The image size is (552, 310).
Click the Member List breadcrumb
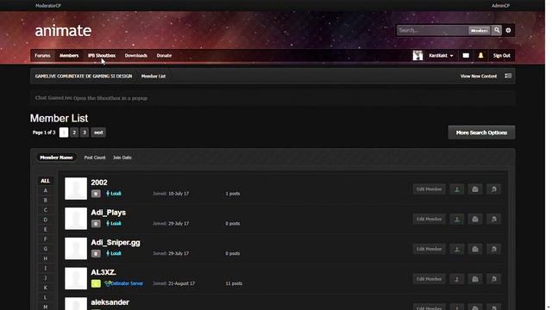(x=154, y=76)
